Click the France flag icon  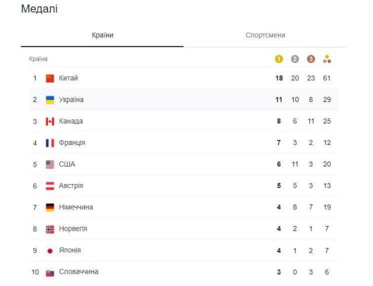(50, 143)
